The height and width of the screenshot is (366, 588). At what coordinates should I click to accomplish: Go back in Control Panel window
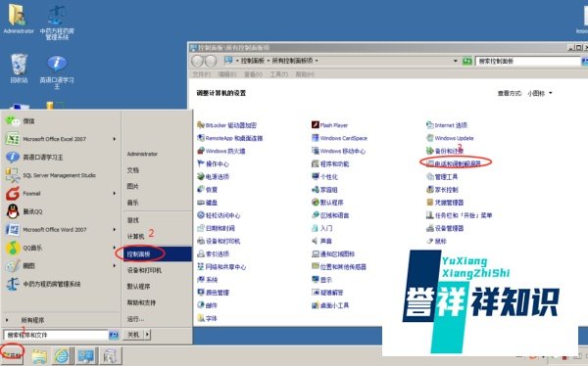click(x=197, y=61)
